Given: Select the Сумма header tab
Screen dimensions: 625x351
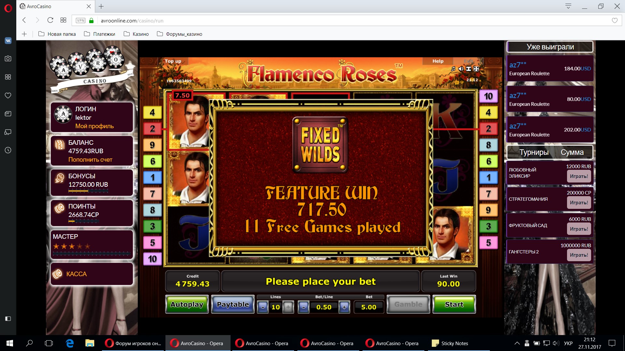Looking at the screenshot, I should 572,152.
